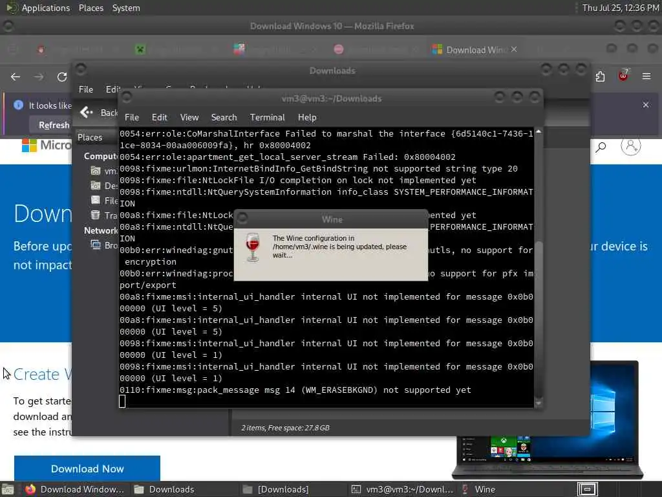This screenshot has height=497, width=662.
Task: Open the terminal window menu button
Action: (x=127, y=98)
